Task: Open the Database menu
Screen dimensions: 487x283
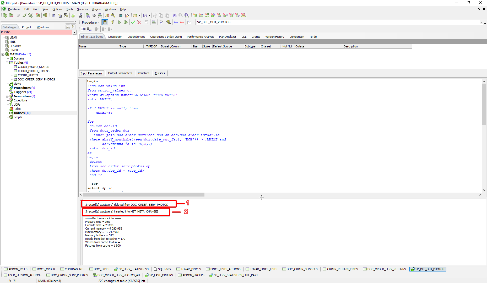Action: click(x=14, y=9)
